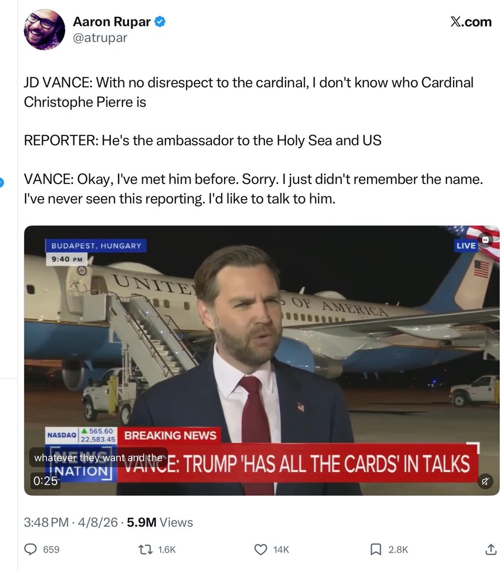This screenshot has height=573, width=504.
Task: Click the blue verified badge
Action: click(161, 22)
